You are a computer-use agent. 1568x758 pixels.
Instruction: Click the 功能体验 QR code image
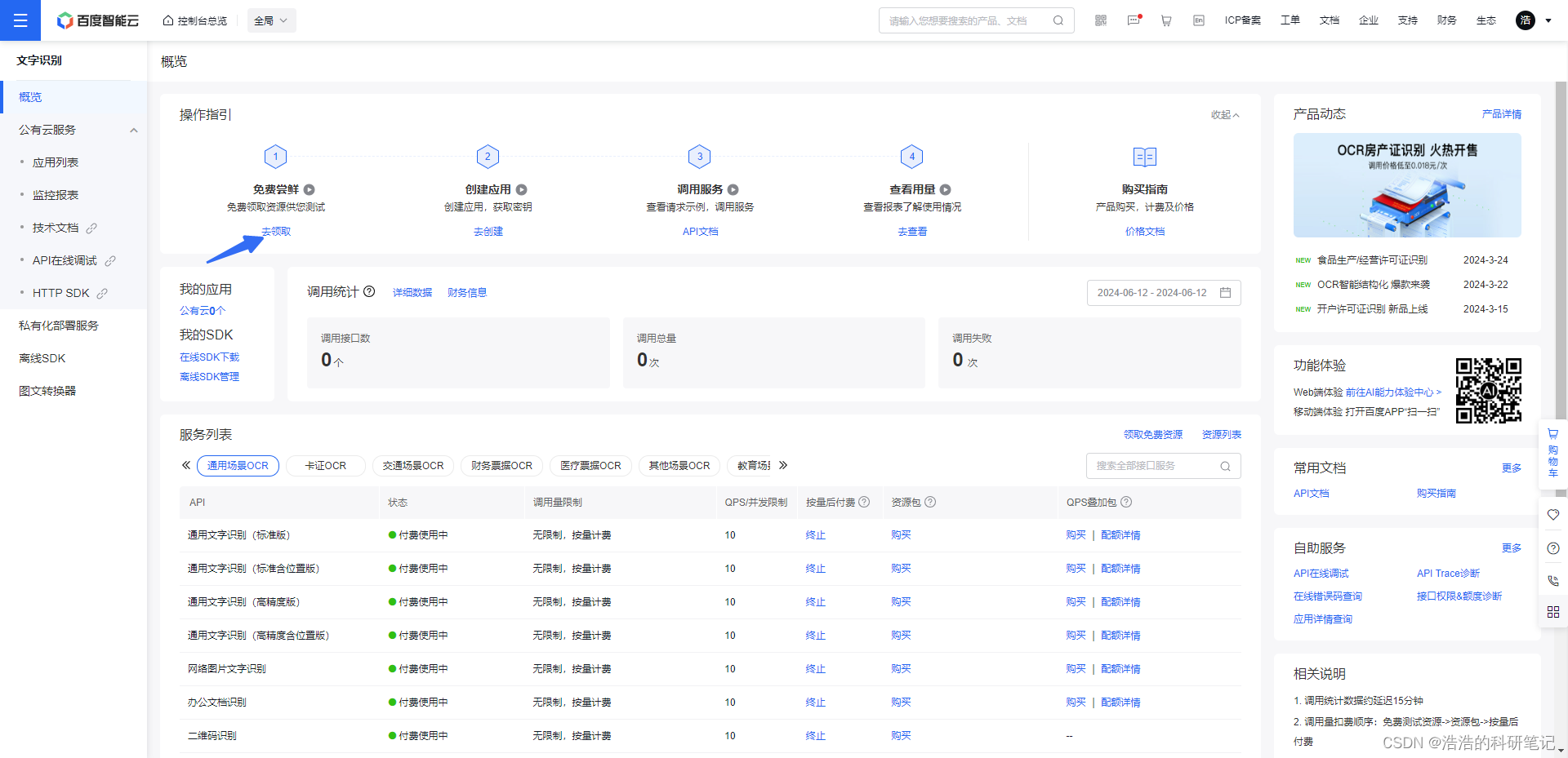pyautogui.click(x=1488, y=391)
